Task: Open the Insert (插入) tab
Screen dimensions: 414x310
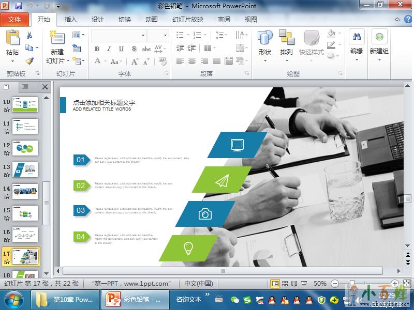Action: pos(70,20)
